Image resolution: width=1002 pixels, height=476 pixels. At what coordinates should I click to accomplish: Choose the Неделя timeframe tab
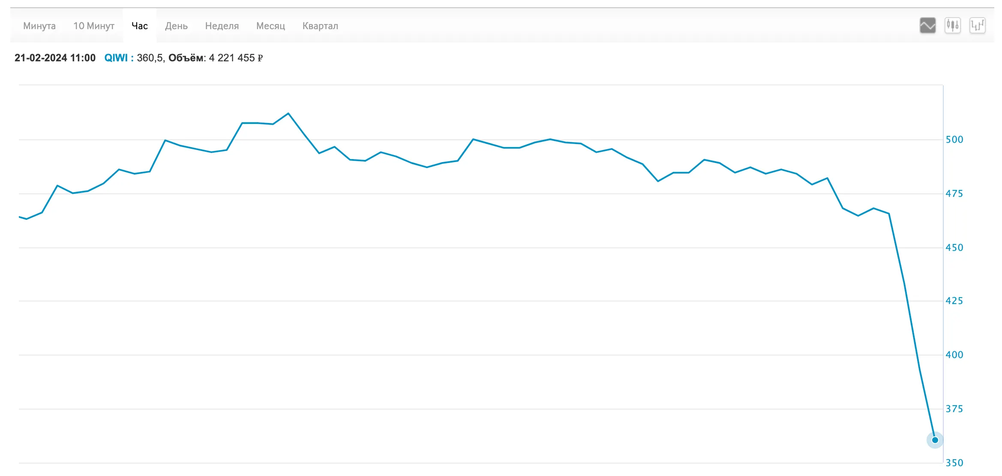click(x=222, y=26)
